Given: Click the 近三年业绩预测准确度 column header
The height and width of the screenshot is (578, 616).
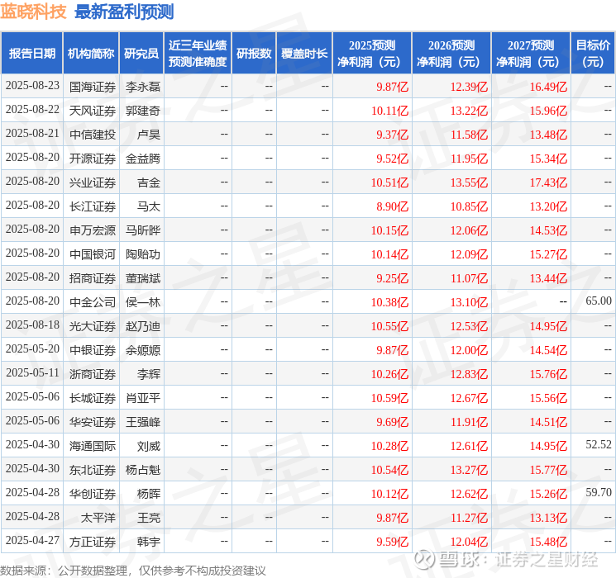Looking at the screenshot, I should [198, 54].
